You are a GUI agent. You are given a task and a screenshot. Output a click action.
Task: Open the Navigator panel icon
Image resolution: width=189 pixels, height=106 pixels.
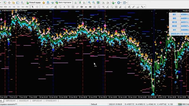pos(13,3)
